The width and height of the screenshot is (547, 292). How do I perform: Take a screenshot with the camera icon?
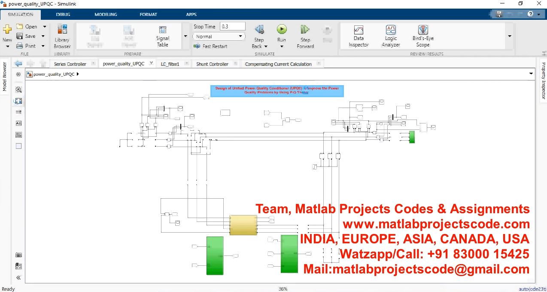coord(18,255)
